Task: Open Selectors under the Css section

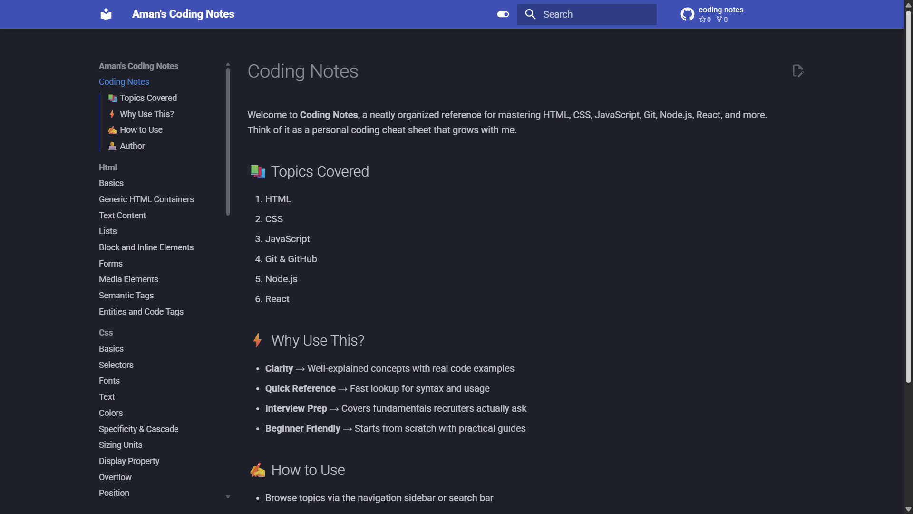Action: point(116,365)
